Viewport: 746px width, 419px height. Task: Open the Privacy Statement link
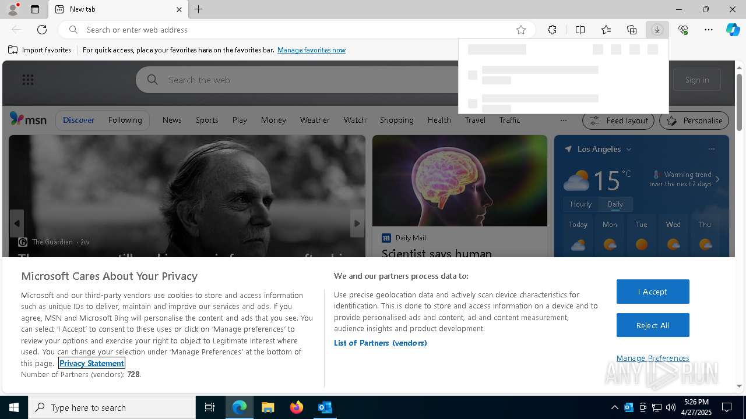tap(92, 363)
